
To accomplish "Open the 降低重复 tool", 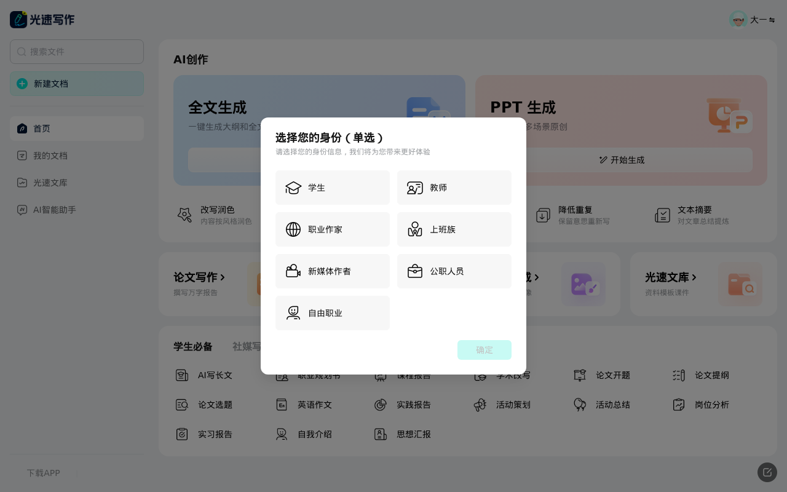I will pyautogui.click(x=573, y=215).
